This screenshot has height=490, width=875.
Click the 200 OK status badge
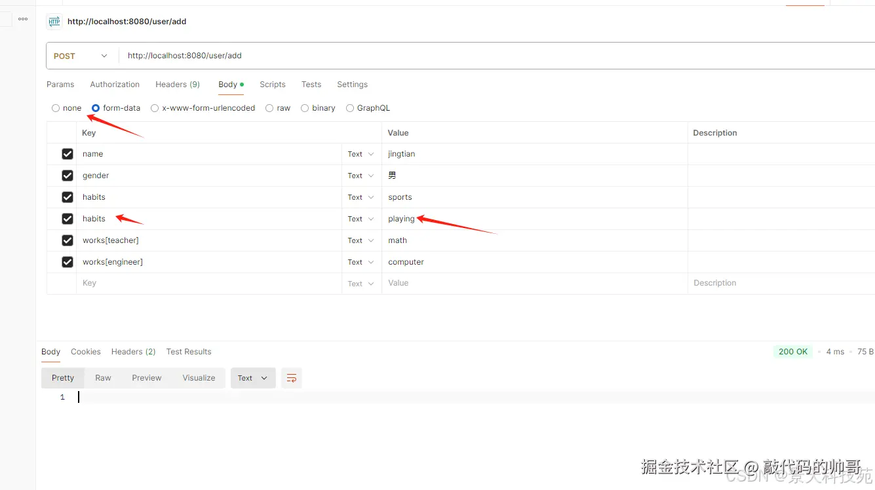coord(793,352)
